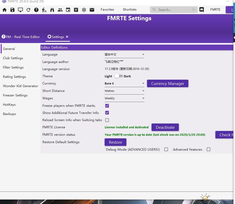235x204 pixels.
Task: Open the mail envelope icon
Action: tap(92, 10)
